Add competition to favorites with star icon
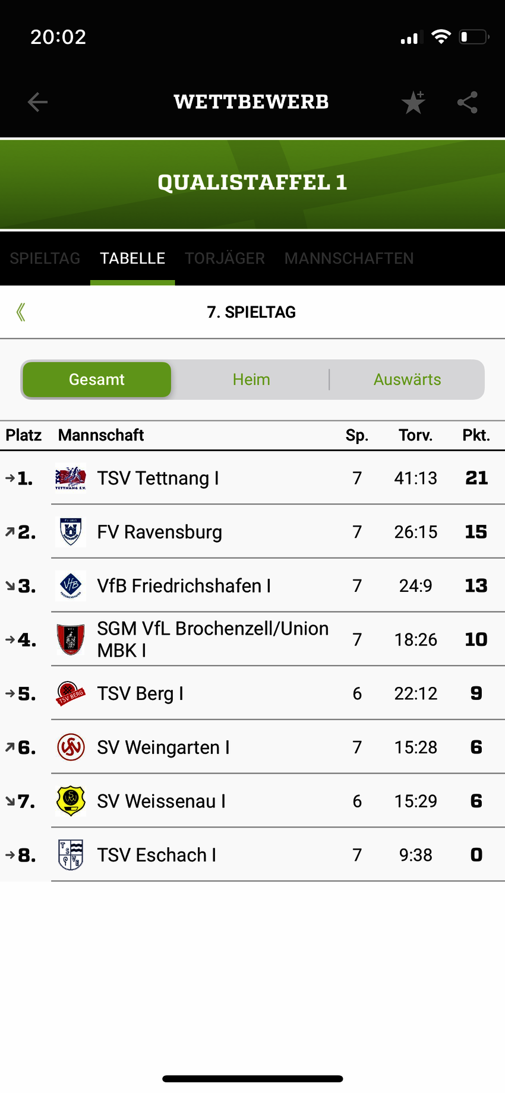 (x=414, y=103)
